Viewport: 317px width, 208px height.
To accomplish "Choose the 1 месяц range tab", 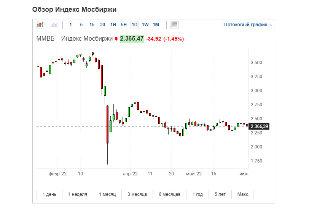I will click(107, 194).
